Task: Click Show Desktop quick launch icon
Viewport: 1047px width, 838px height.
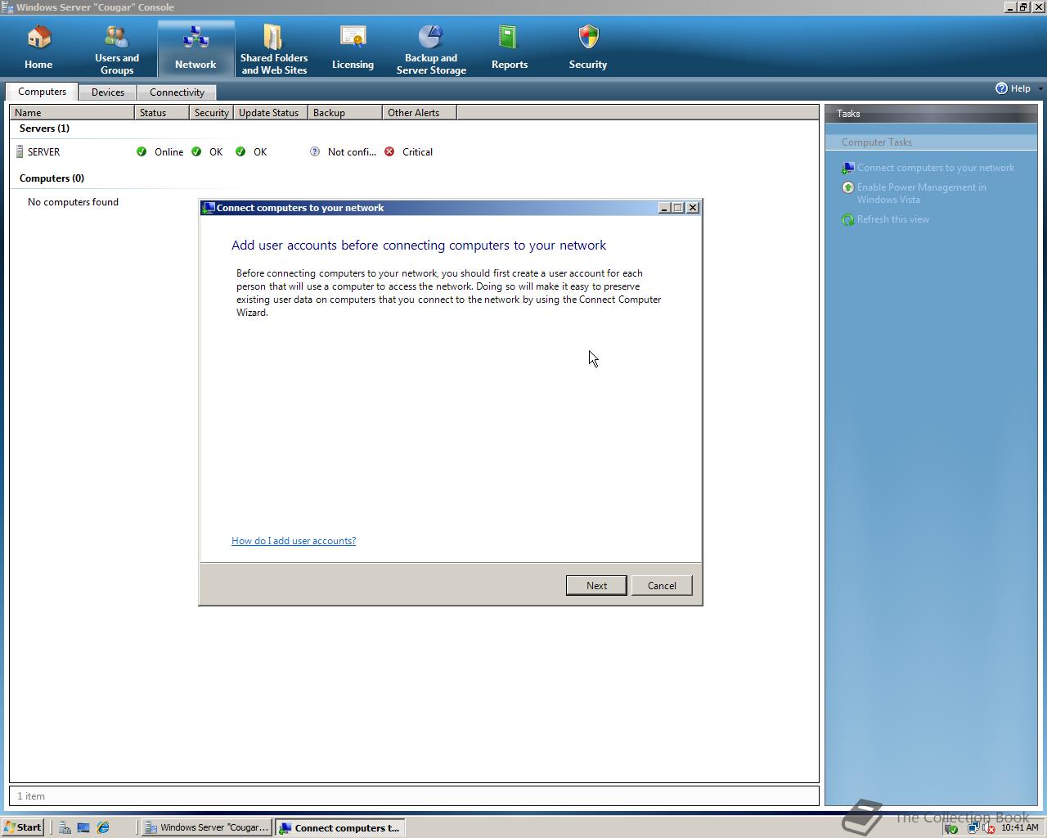Action: (x=83, y=827)
